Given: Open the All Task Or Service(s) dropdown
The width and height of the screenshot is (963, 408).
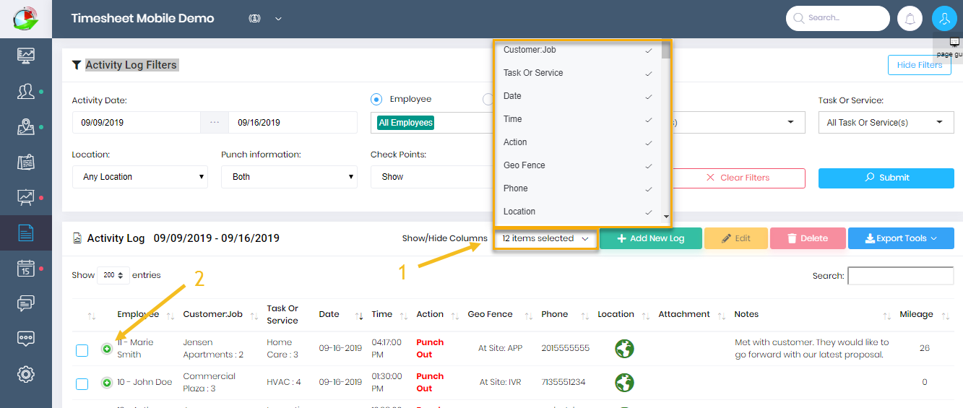Looking at the screenshot, I should click(886, 122).
